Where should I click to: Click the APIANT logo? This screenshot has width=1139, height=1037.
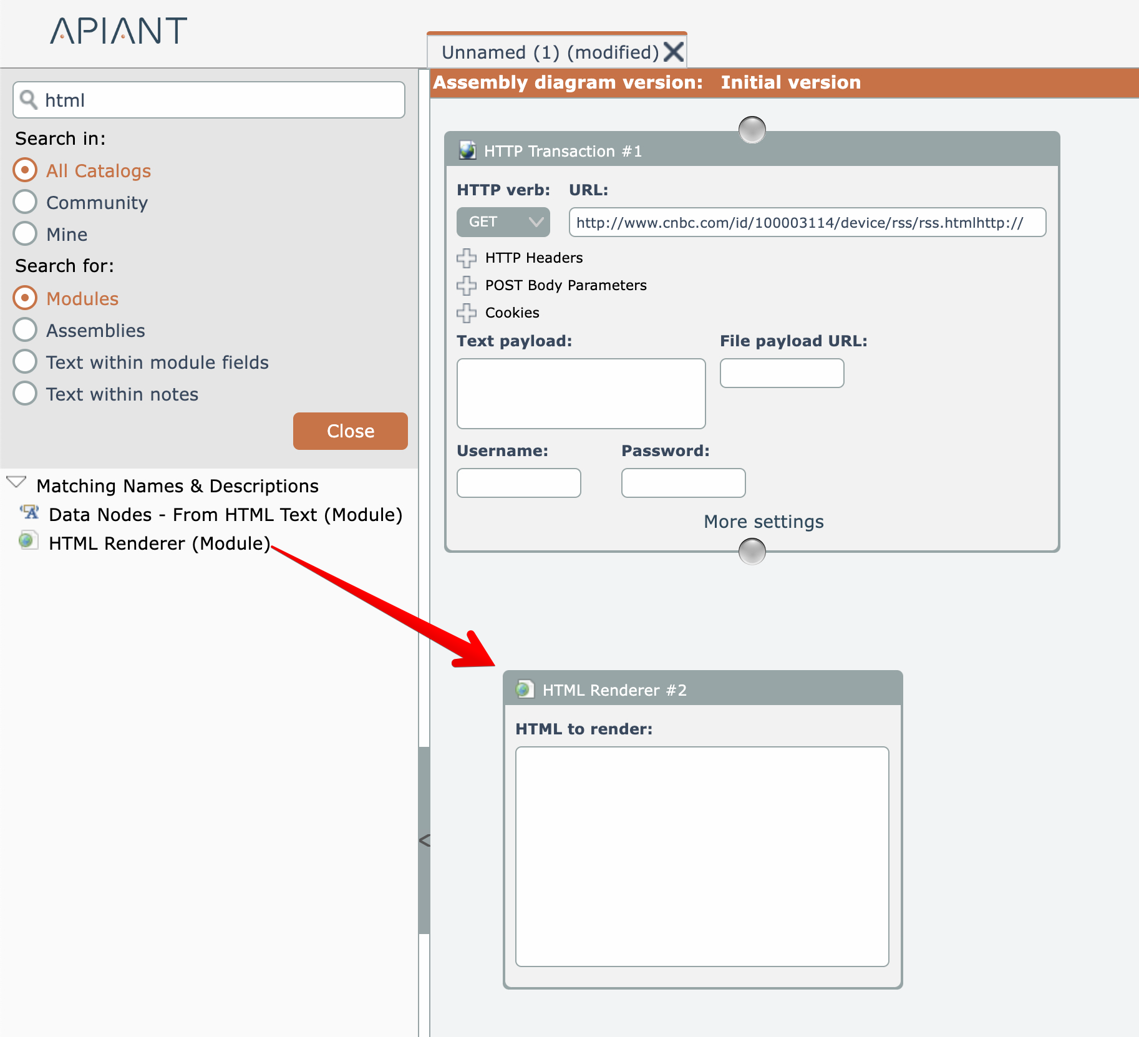pos(119,31)
